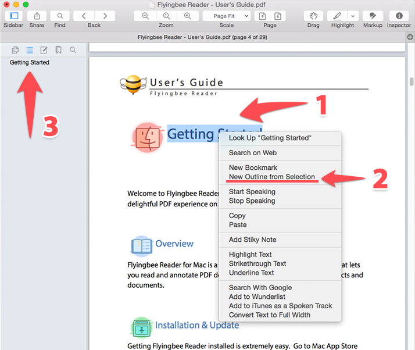Choose Start Speaking
Screen dimensions: 415x350
[x=280, y=191]
